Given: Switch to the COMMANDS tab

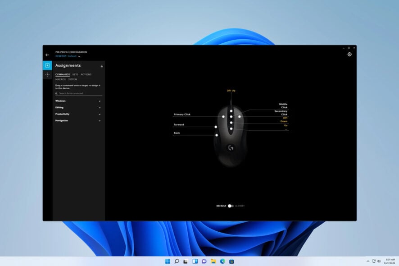Looking at the screenshot, I should [63, 74].
